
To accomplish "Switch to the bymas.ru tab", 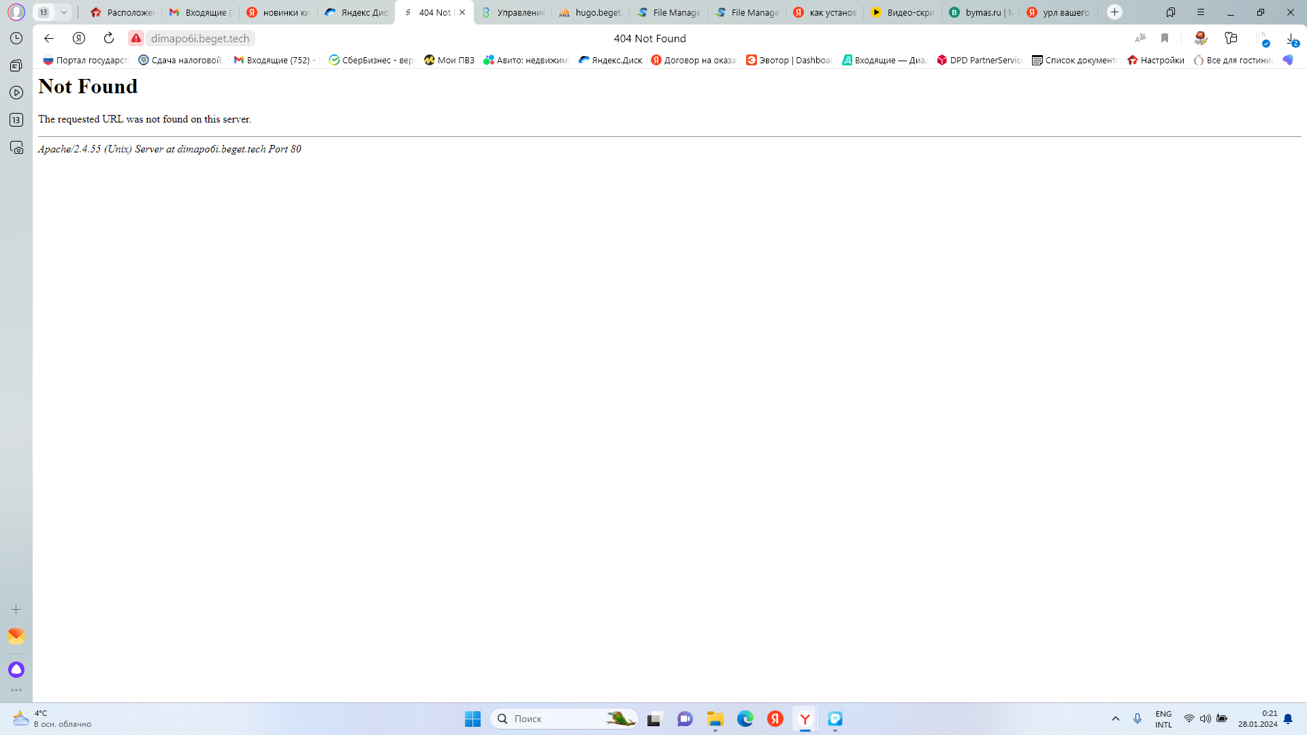I will pos(981,12).
